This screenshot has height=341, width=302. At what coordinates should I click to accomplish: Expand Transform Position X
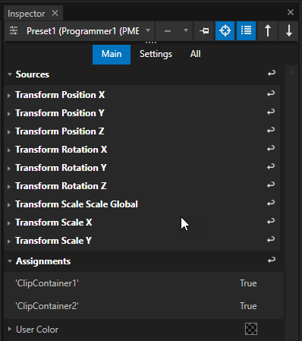pos(9,96)
